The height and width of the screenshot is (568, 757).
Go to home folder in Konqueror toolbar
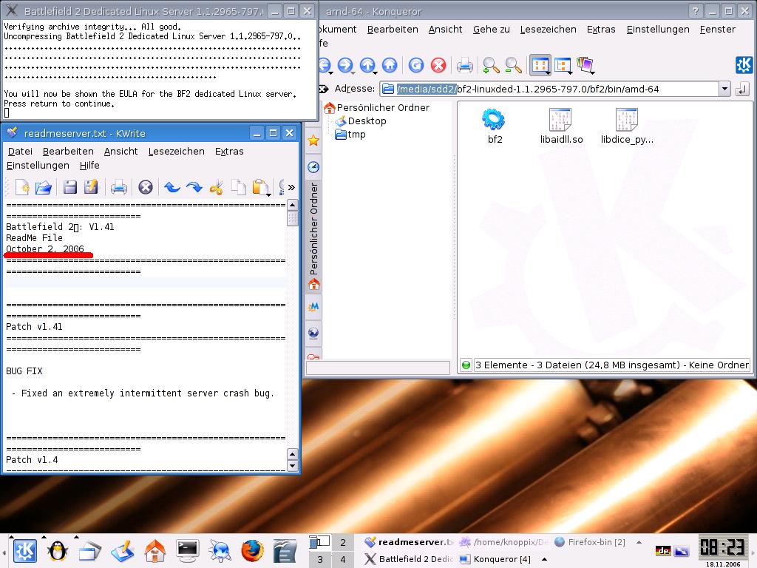[390, 65]
